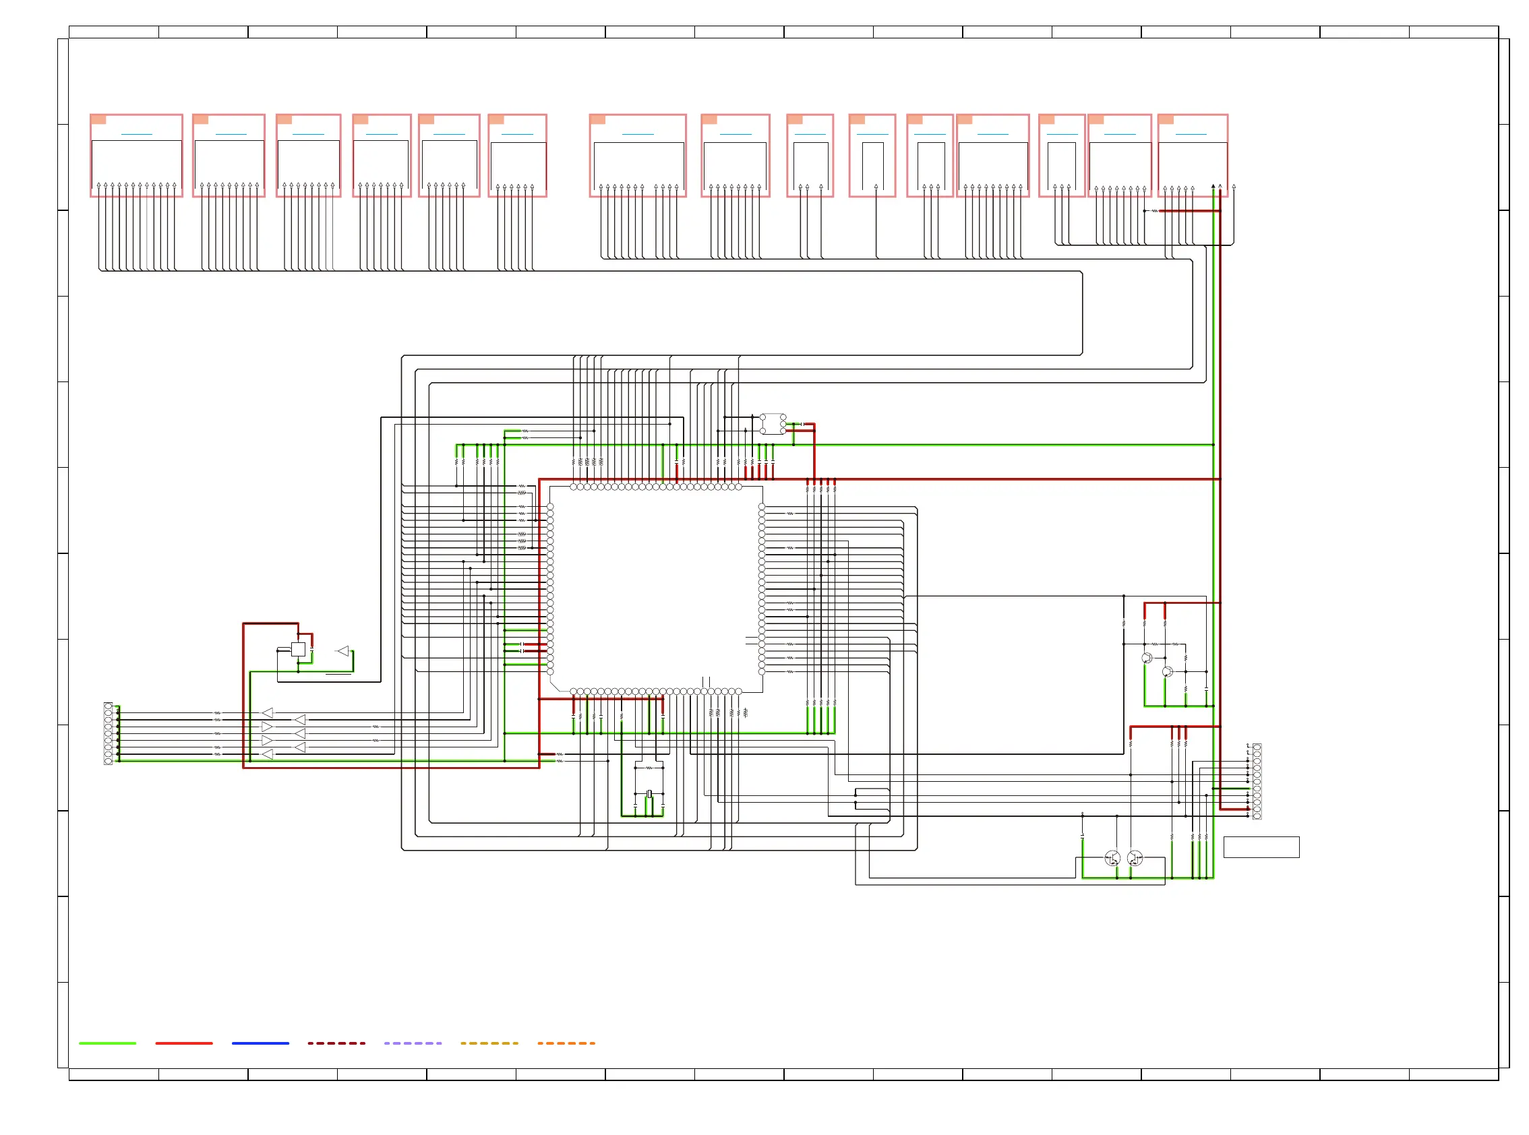Click the dashed orange legend line
This screenshot has width=1529, height=1135.
point(566,1043)
